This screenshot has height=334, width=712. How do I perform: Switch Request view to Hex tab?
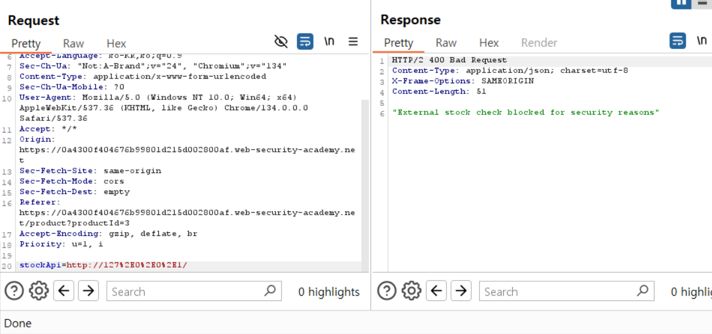116,44
